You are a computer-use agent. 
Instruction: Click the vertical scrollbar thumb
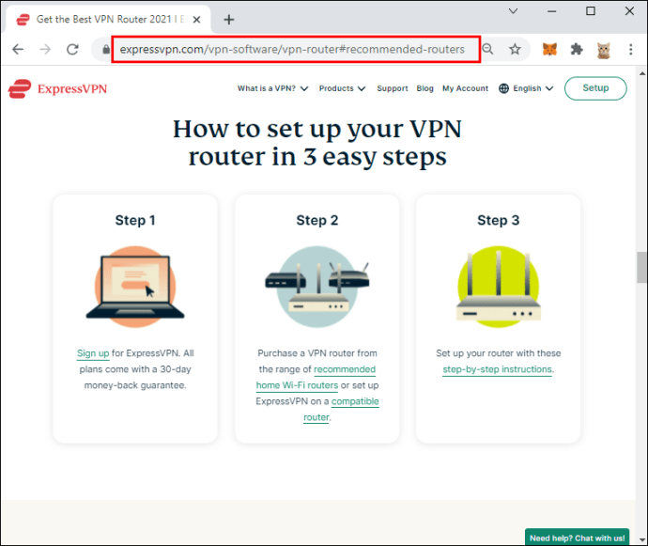click(641, 267)
